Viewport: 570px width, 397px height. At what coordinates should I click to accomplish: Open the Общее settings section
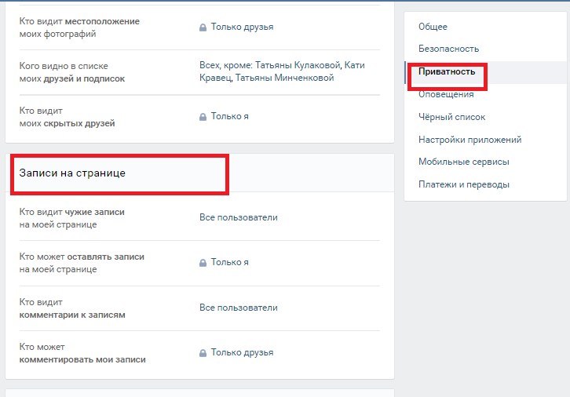tap(433, 27)
